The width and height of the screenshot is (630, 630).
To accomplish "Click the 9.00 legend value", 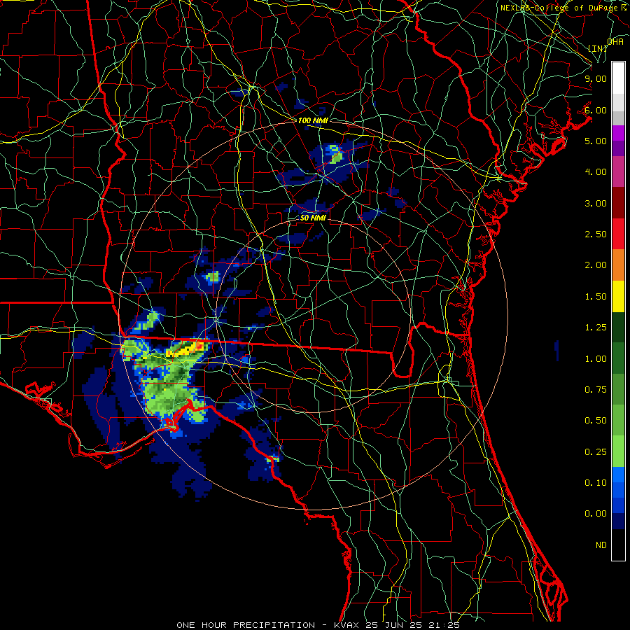I will coord(596,78).
